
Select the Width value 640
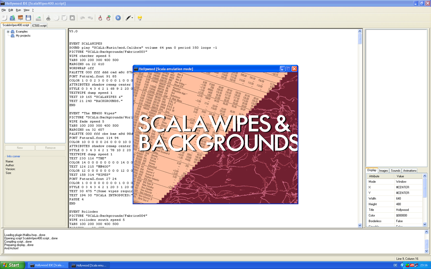click(x=408, y=199)
